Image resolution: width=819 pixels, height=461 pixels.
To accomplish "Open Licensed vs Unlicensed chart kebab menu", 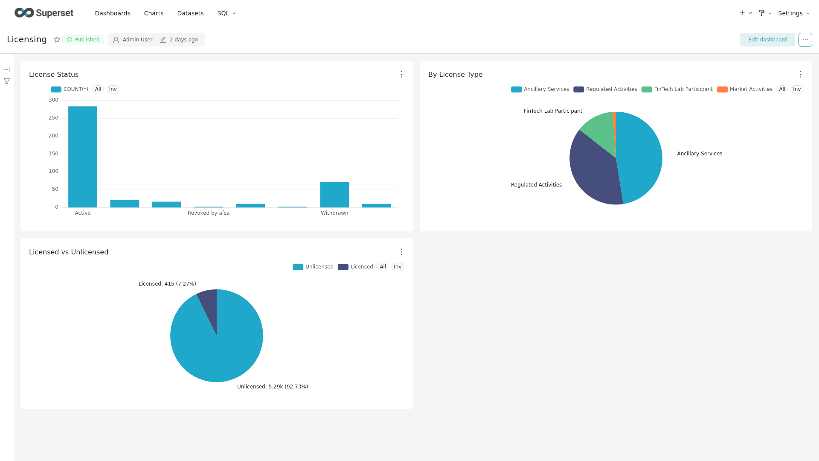I will click(x=401, y=252).
